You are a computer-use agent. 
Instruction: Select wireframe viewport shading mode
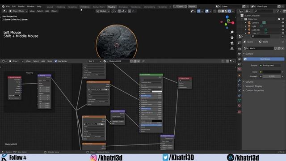(219, 11)
